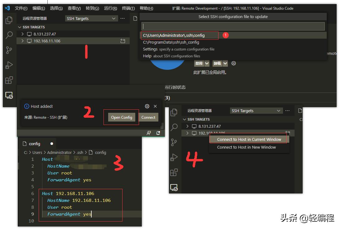The width and height of the screenshot is (341, 229).
Task: Click .ssh folder in config breadcrumb
Action: point(80,152)
